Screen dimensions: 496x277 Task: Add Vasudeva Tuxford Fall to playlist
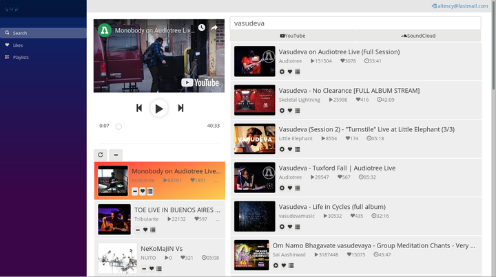tap(298, 188)
